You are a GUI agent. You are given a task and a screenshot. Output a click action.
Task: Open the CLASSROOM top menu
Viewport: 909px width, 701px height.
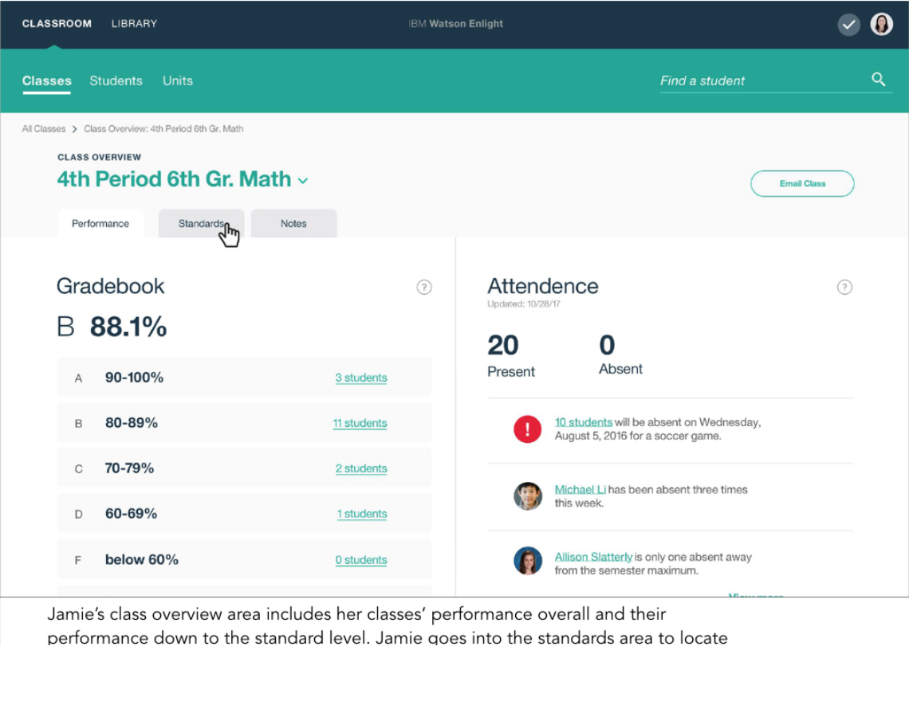coord(57,24)
